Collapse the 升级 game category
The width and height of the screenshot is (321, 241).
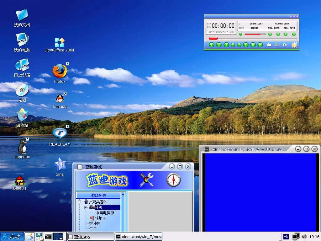(x=86, y=207)
